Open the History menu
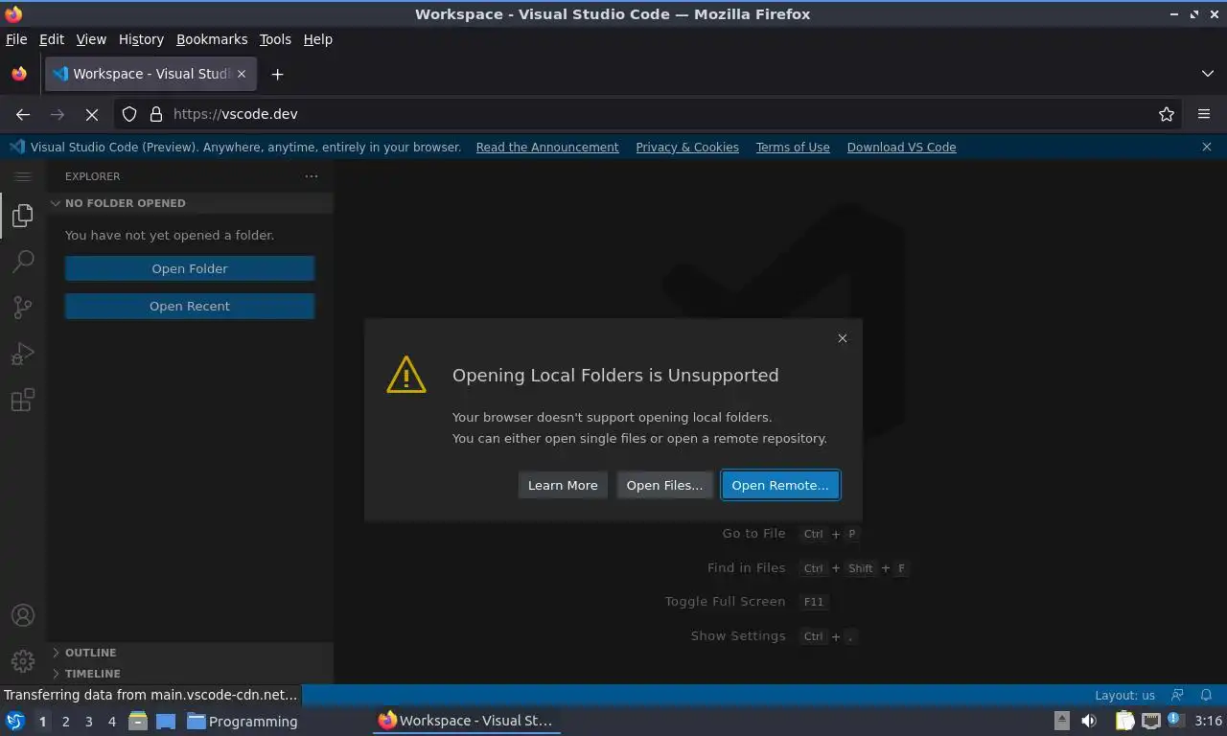 141,39
